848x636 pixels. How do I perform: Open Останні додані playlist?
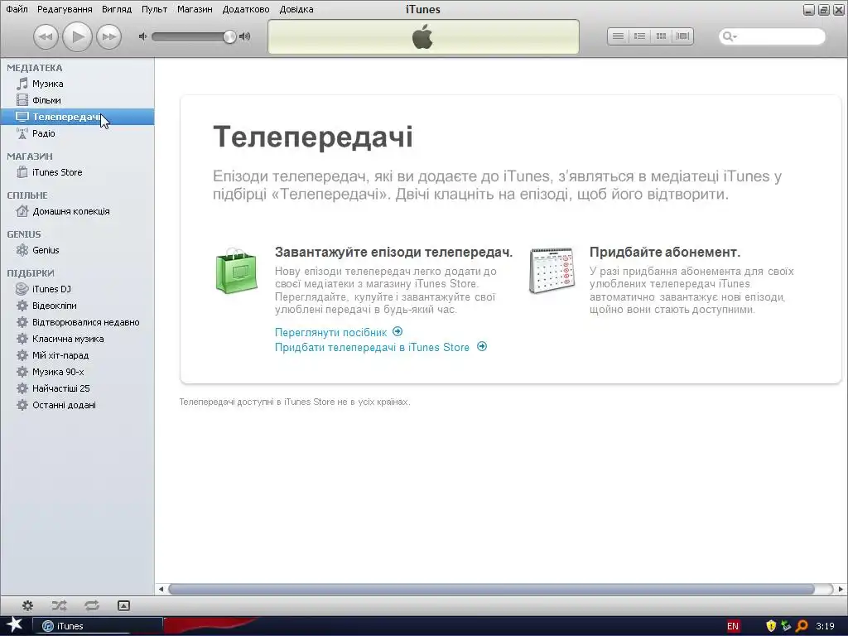tap(77, 405)
